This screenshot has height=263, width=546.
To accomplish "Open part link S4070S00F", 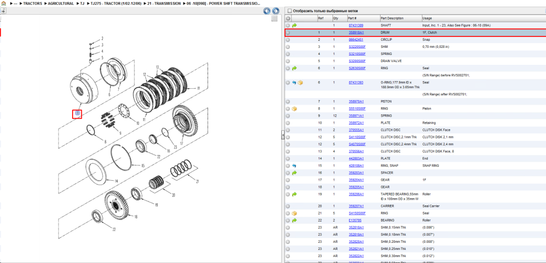I will click(357, 144).
